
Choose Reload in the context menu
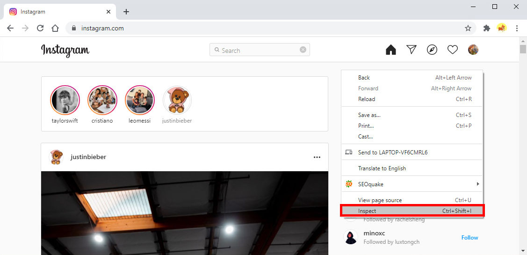[x=412, y=99]
